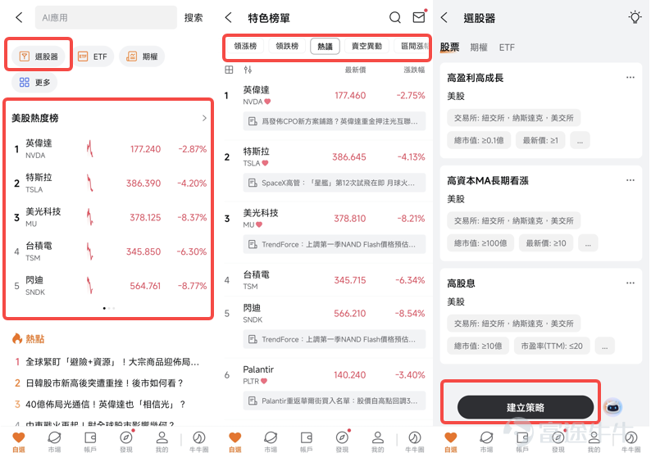Expand extra filters chip in 高股息 card
651x462 pixels.
pyautogui.click(x=604, y=346)
